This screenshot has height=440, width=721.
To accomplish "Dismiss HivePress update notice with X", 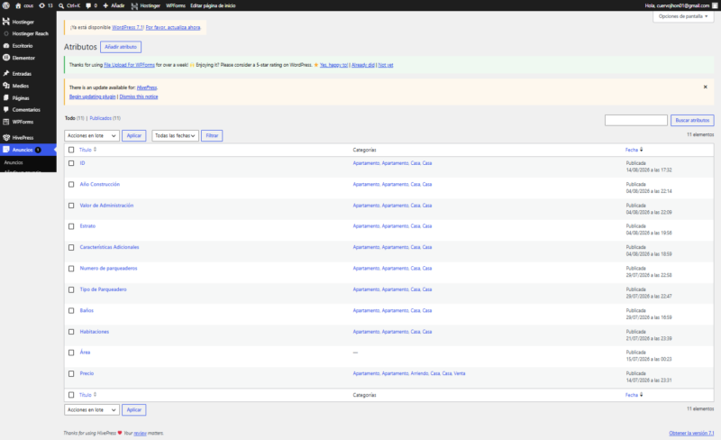I will [x=705, y=87].
